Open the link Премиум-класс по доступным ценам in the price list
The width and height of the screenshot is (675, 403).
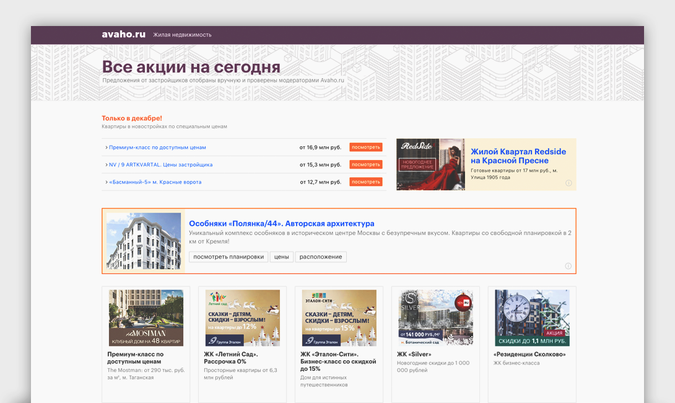157,148
